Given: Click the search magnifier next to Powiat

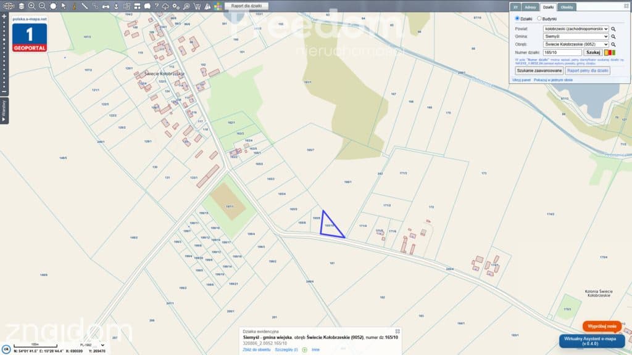Looking at the screenshot, I should (613, 29).
